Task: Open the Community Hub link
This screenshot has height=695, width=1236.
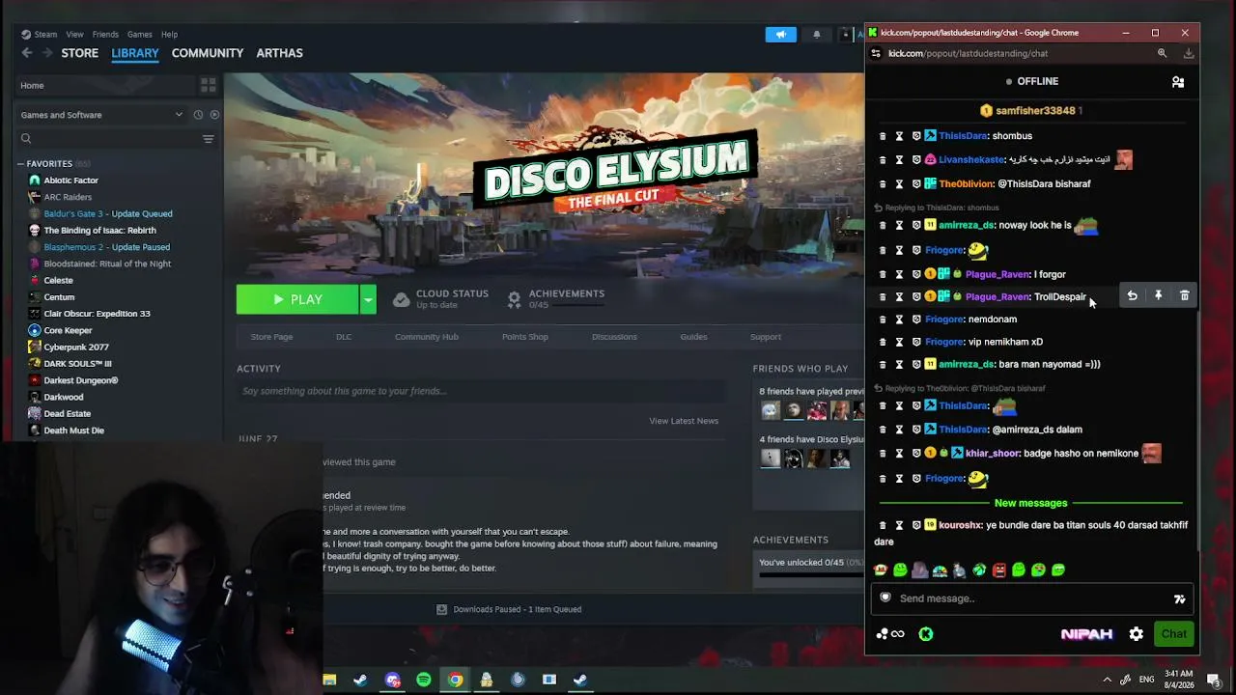Action: click(427, 337)
